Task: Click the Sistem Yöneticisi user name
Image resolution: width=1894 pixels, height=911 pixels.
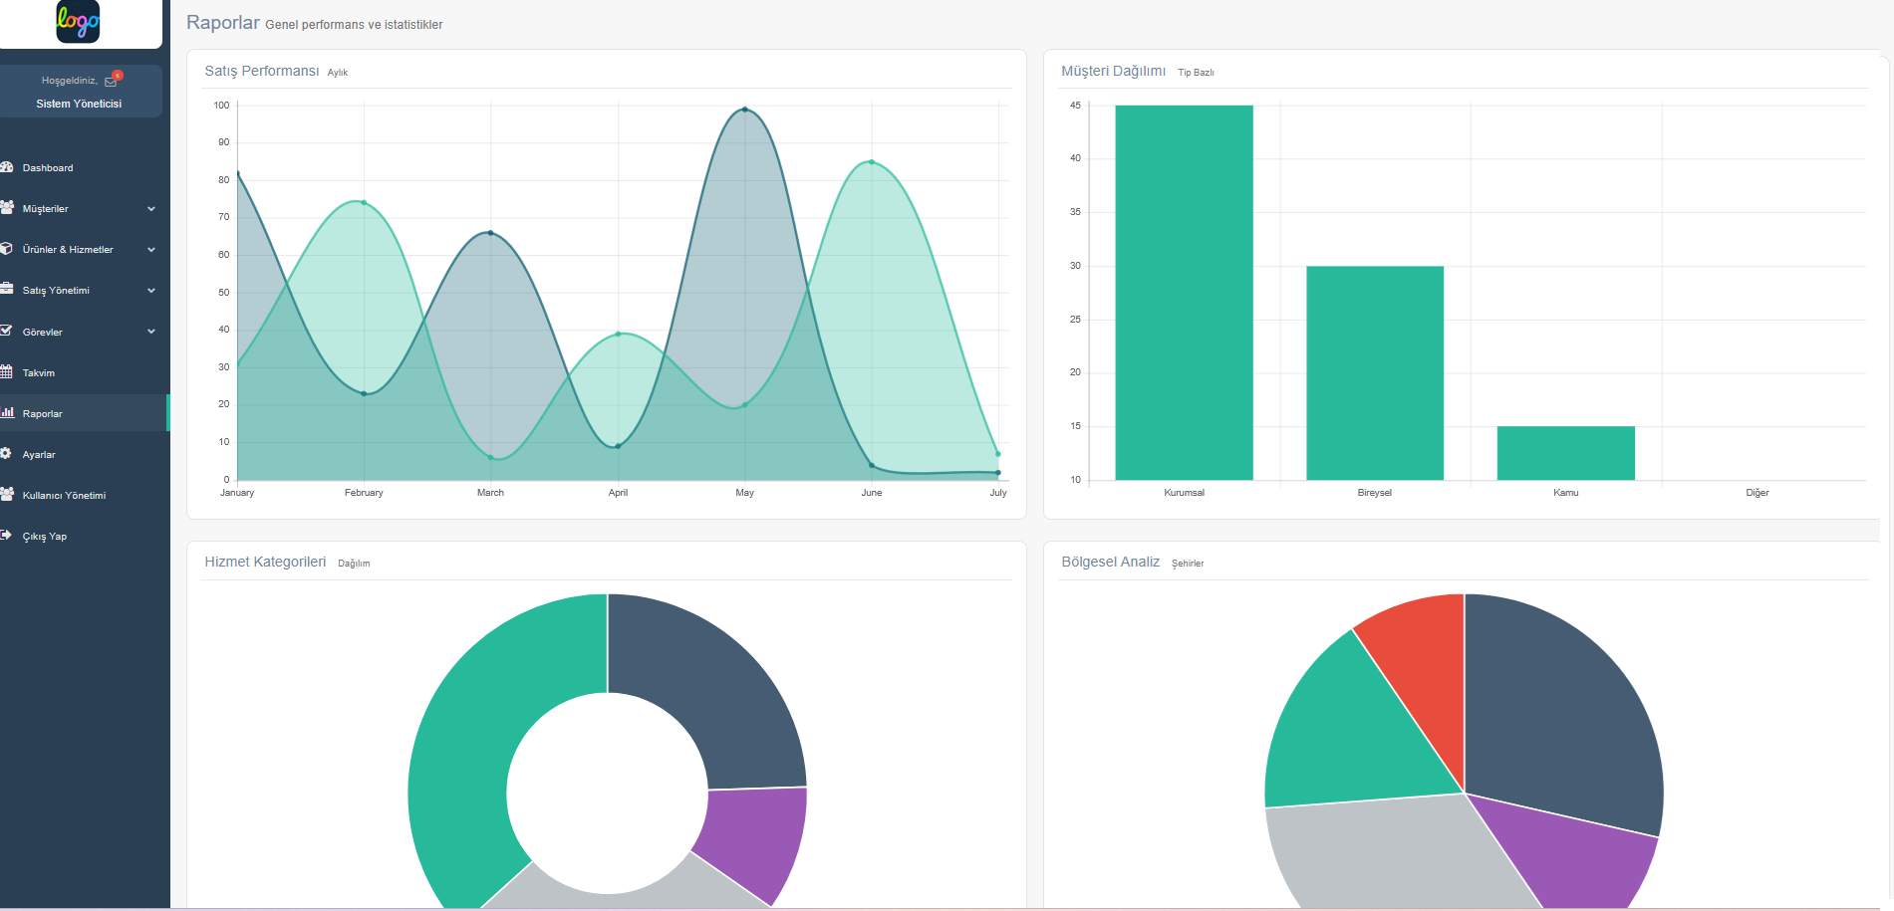Action: [x=79, y=104]
